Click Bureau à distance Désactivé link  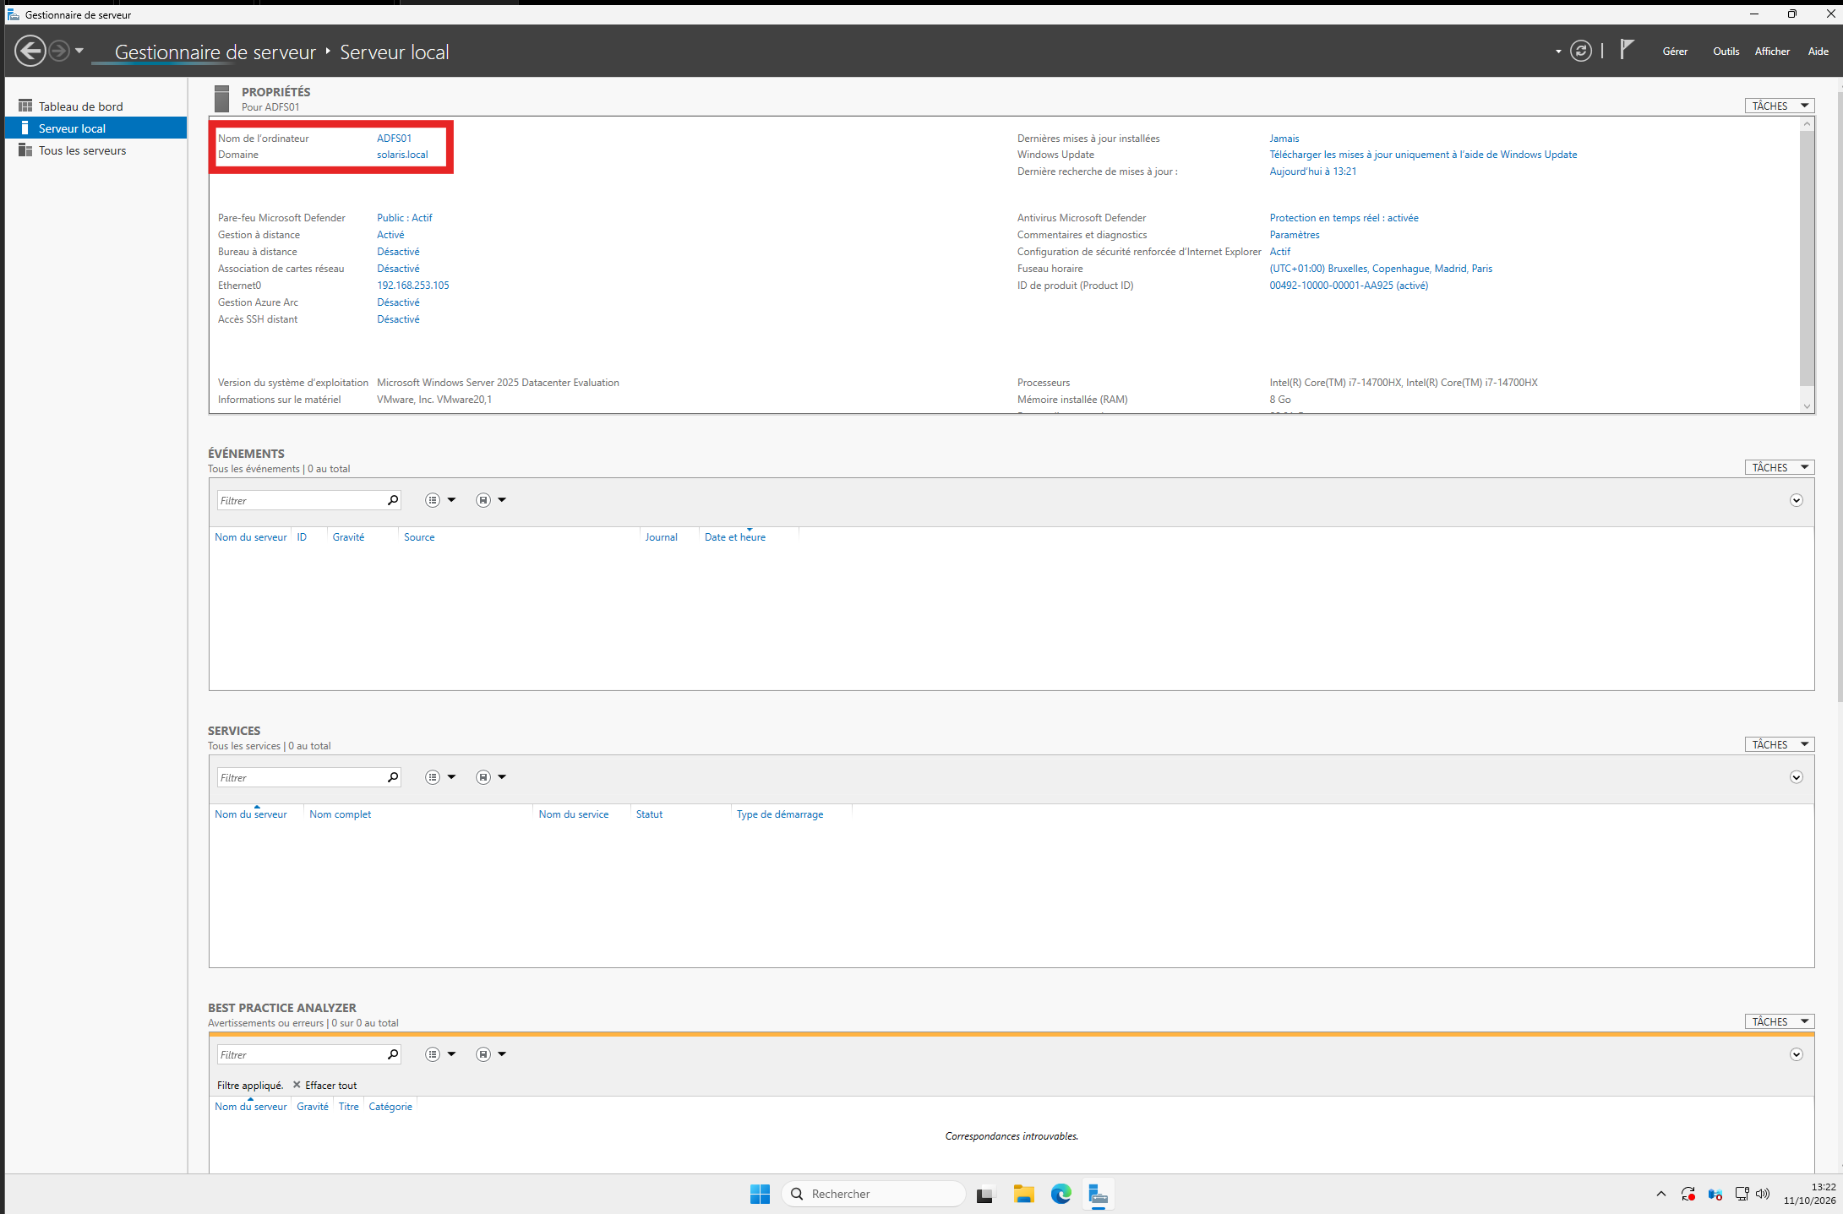point(398,252)
